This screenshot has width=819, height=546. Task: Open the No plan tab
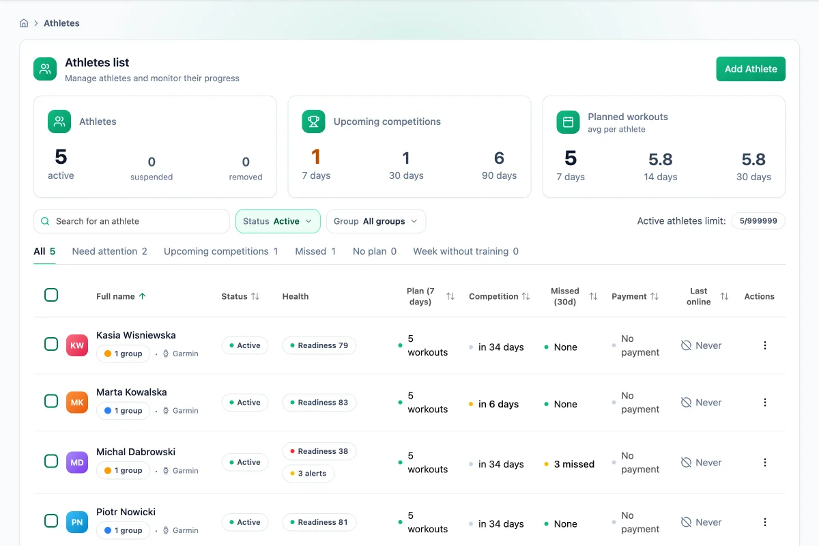(375, 251)
